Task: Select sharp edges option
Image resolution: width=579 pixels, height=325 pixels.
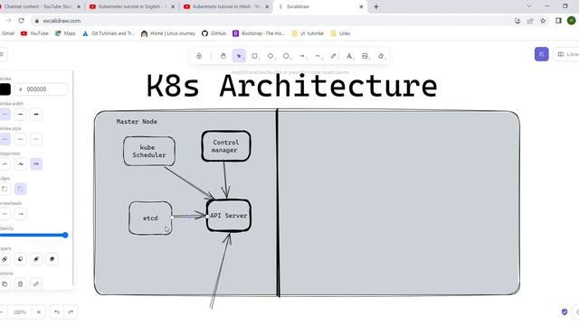Action: coord(5,189)
